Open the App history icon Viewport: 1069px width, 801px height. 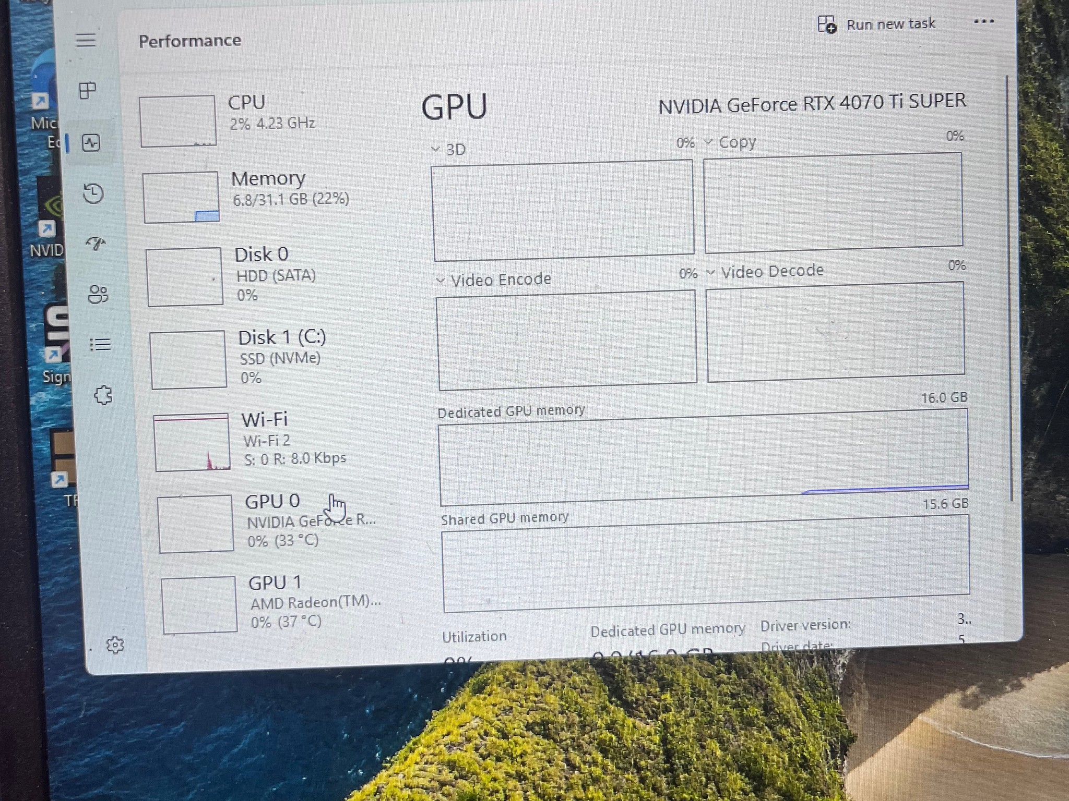[93, 193]
